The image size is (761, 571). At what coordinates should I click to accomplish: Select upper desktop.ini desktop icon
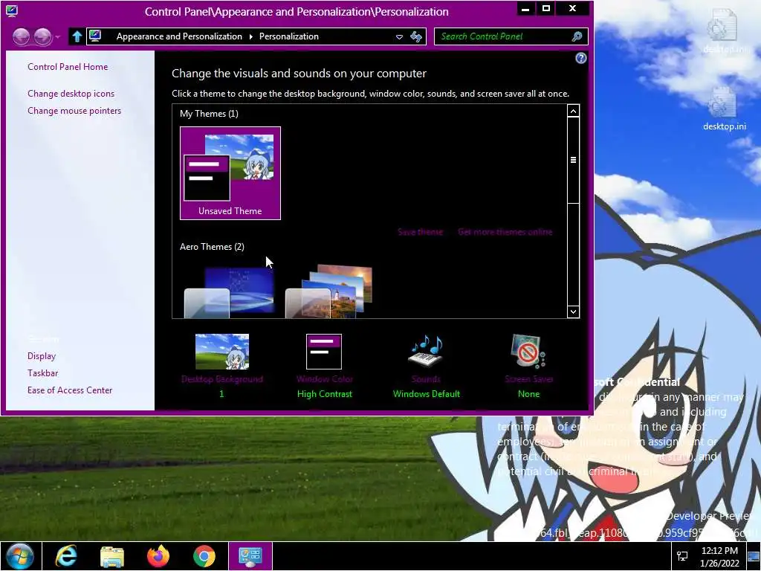(724, 30)
